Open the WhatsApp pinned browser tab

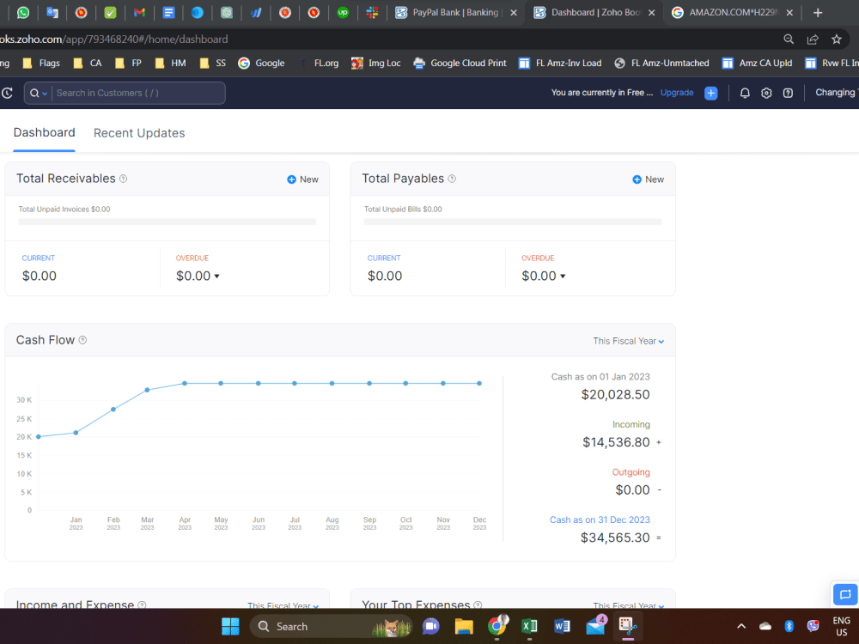click(23, 12)
